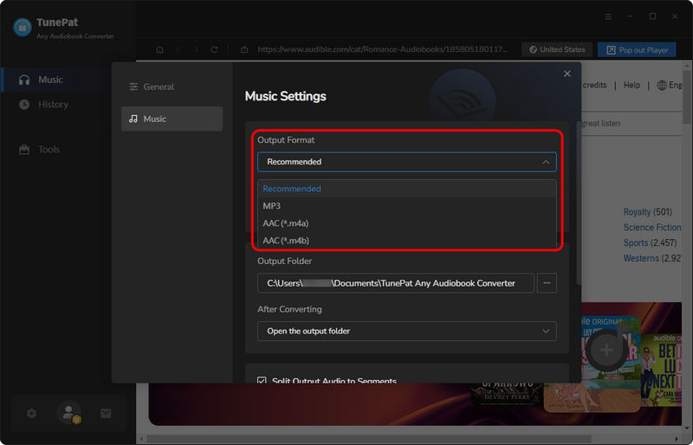Click the Devney Perry book cover thumbnail
693x445 pixels.
click(x=507, y=393)
